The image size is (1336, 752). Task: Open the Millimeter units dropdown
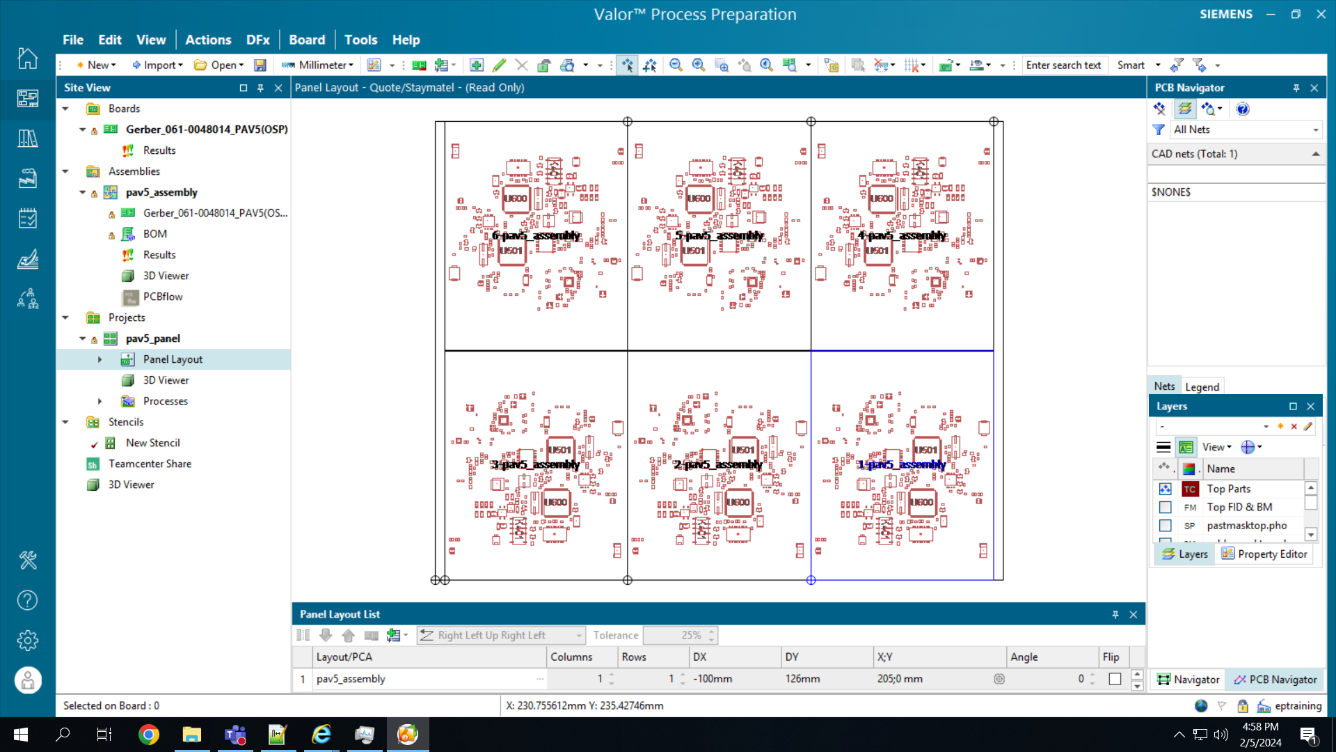pyautogui.click(x=319, y=65)
